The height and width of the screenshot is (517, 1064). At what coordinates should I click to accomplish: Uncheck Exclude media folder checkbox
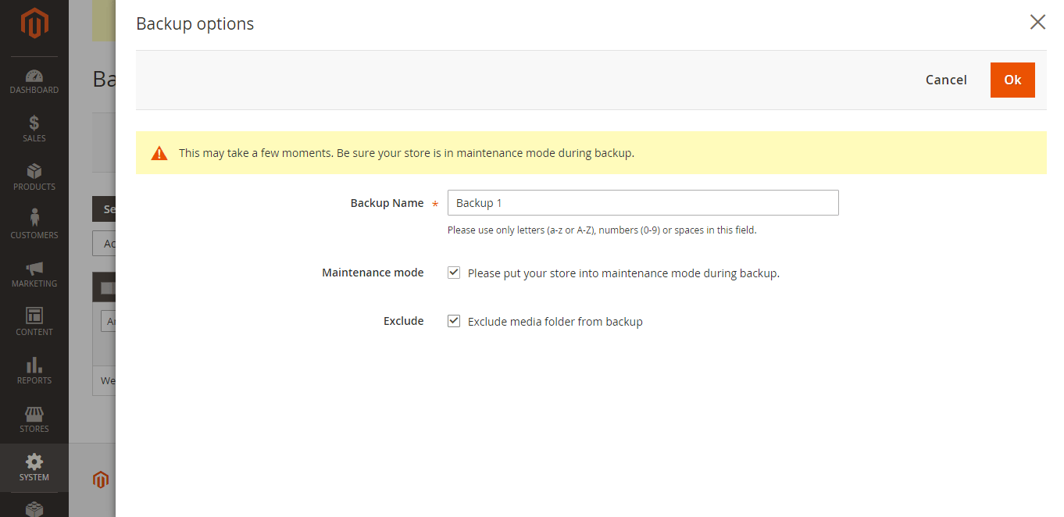click(x=454, y=321)
